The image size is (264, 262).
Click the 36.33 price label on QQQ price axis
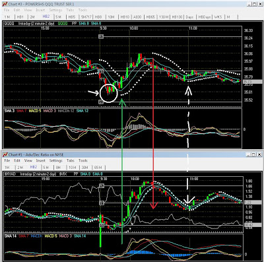click(248, 30)
